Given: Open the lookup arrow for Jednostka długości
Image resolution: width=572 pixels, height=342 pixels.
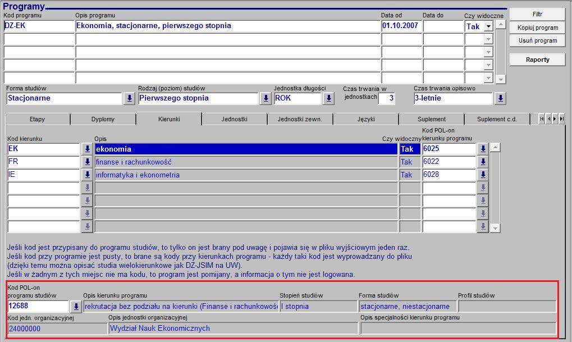Looking at the screenshot, I should pyautogui.click(x=329, y=98).
